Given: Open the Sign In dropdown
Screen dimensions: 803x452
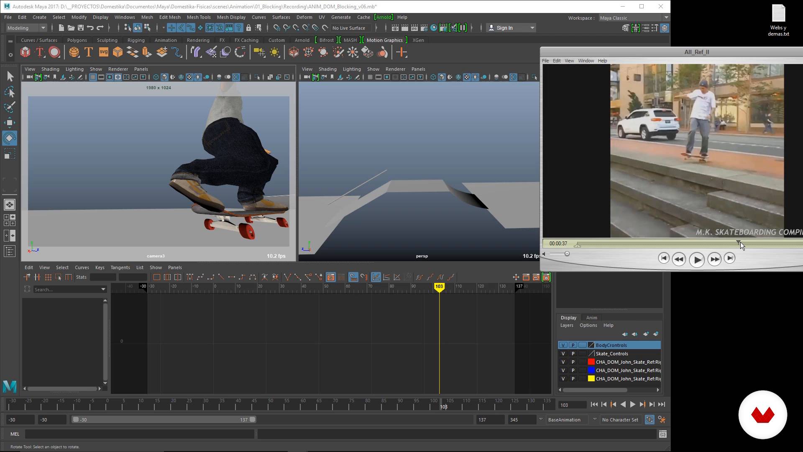Looking at the screenshot, I should [x=511, y=28].
